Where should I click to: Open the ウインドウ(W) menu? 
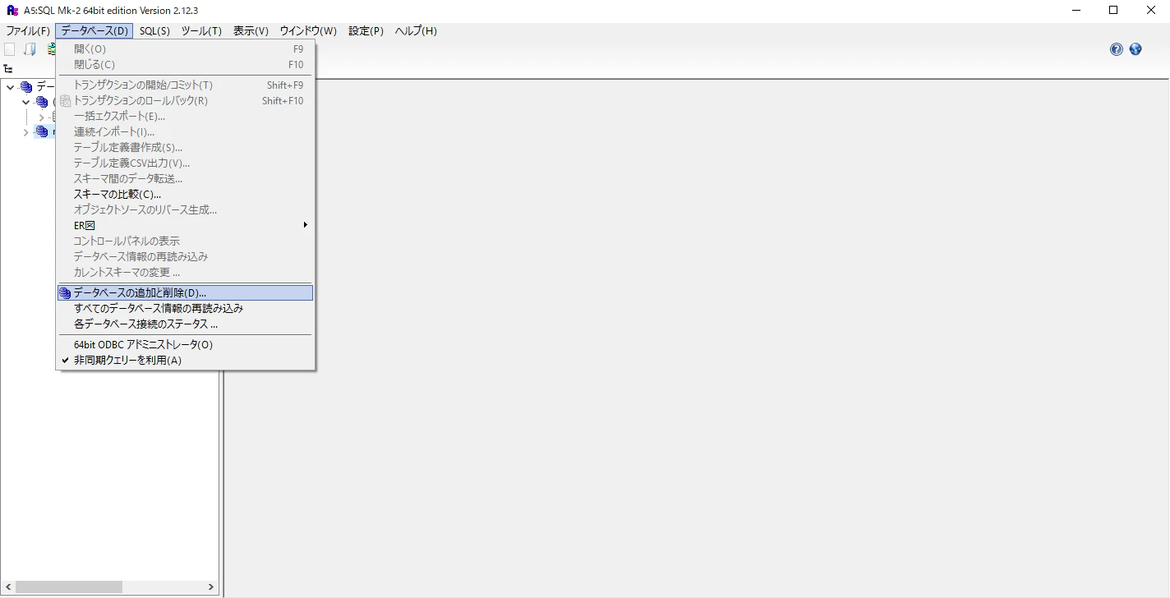(308, 31)
